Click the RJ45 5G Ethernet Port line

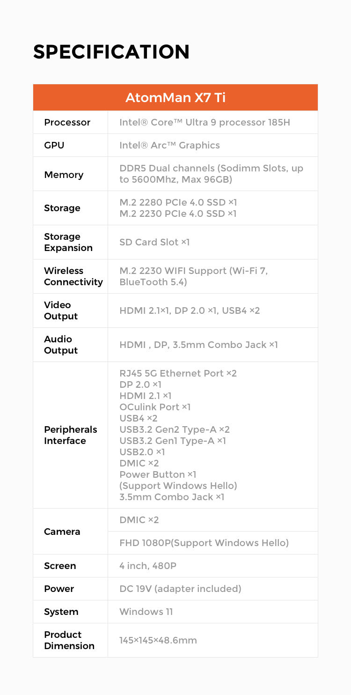(178, 373)
